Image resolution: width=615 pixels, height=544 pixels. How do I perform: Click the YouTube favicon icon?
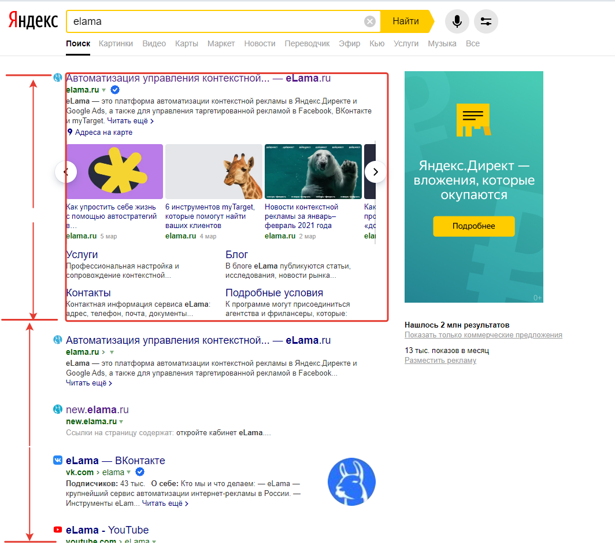click(x=58, y=530)
